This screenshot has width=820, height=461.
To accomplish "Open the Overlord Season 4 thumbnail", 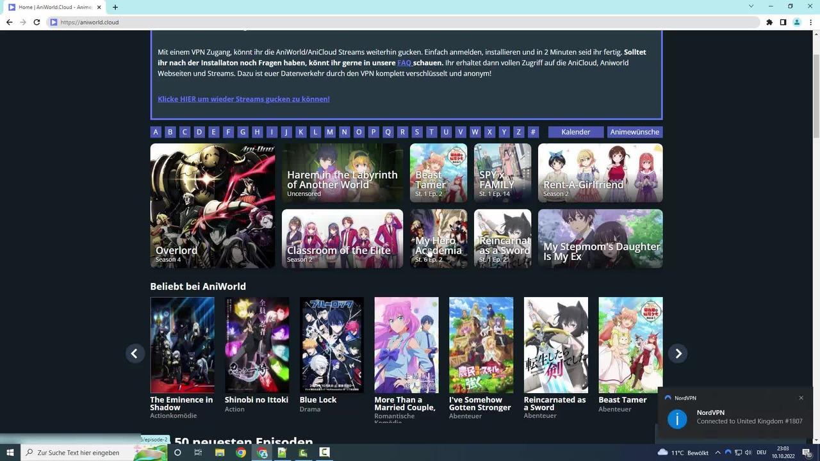I will pos(213,206).
